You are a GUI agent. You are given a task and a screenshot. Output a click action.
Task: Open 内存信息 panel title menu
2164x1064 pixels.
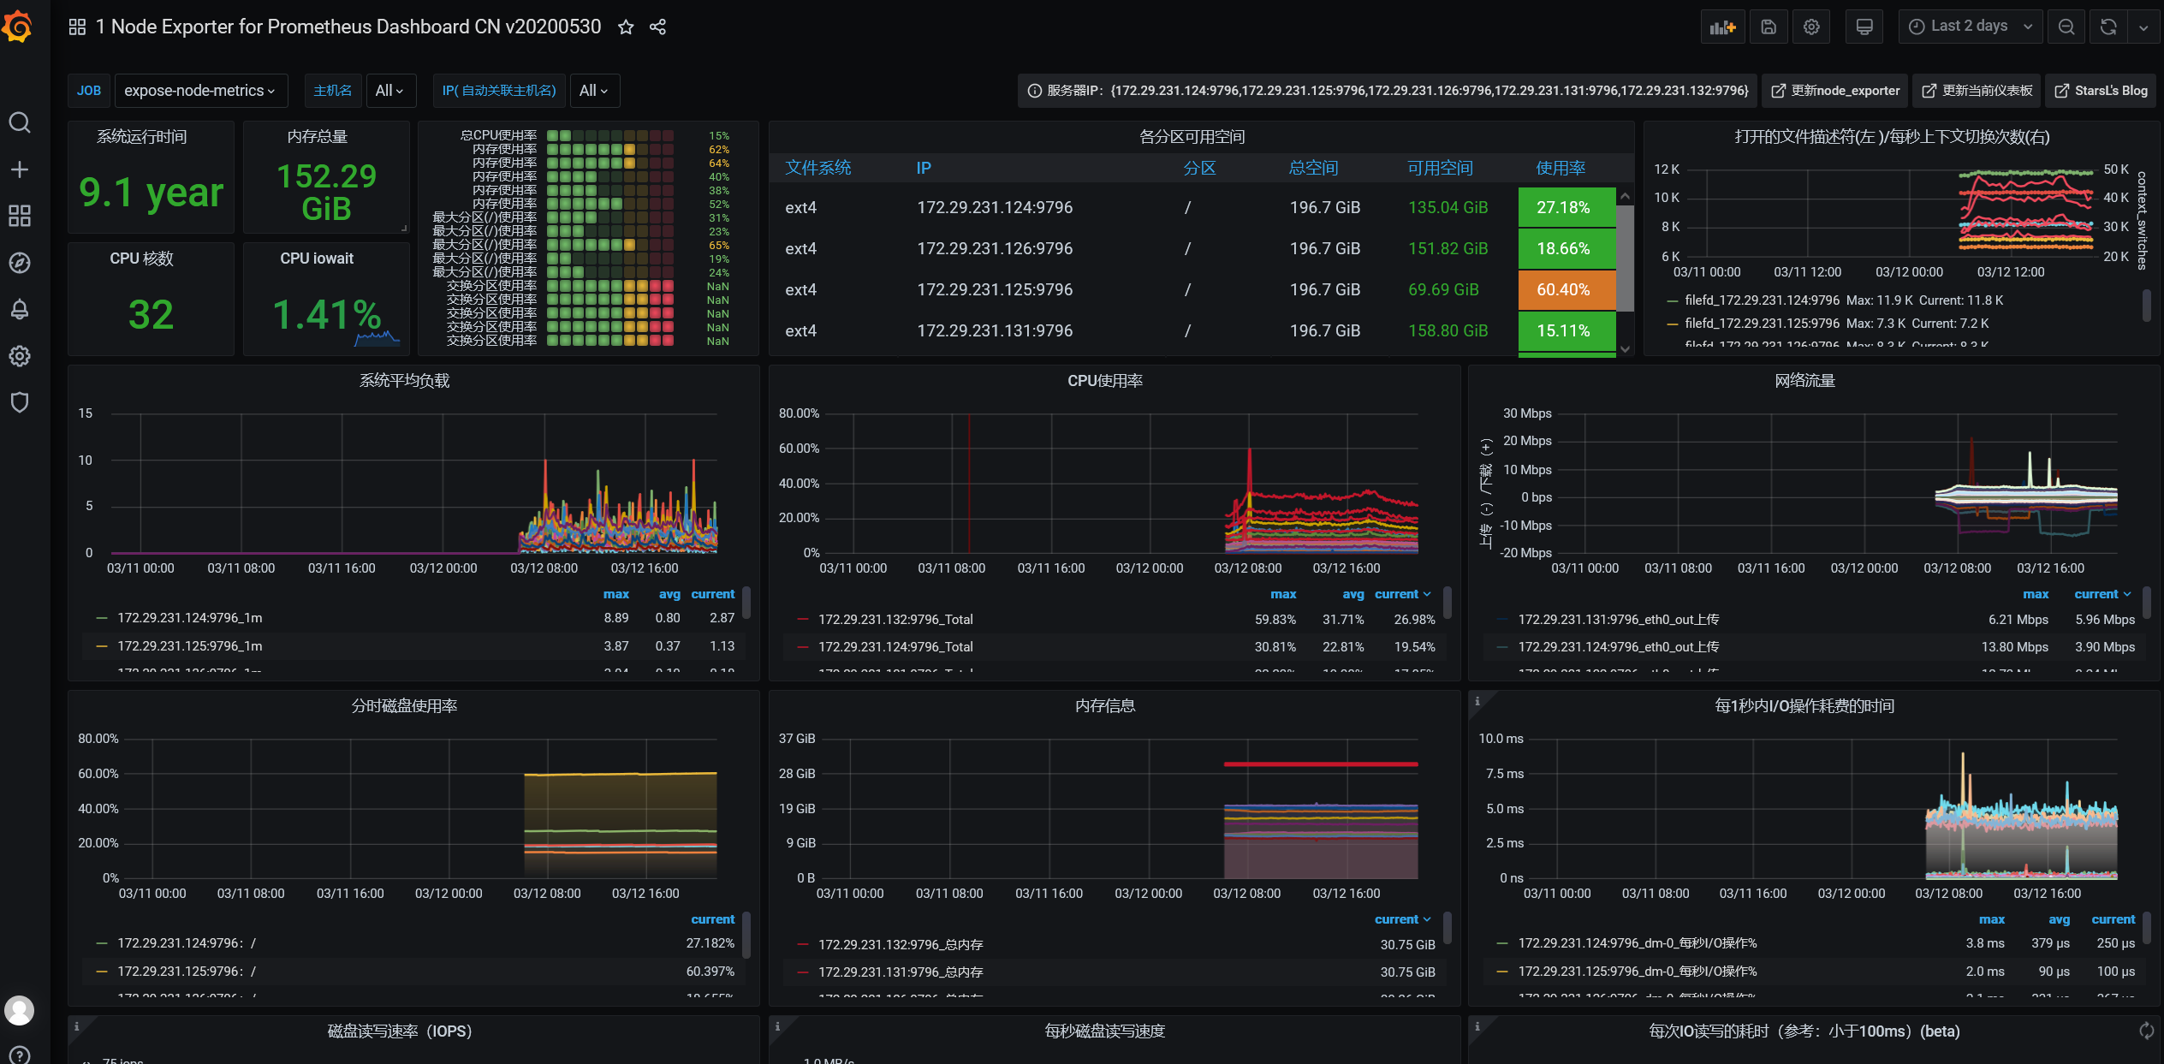(x=1105, y=706)
